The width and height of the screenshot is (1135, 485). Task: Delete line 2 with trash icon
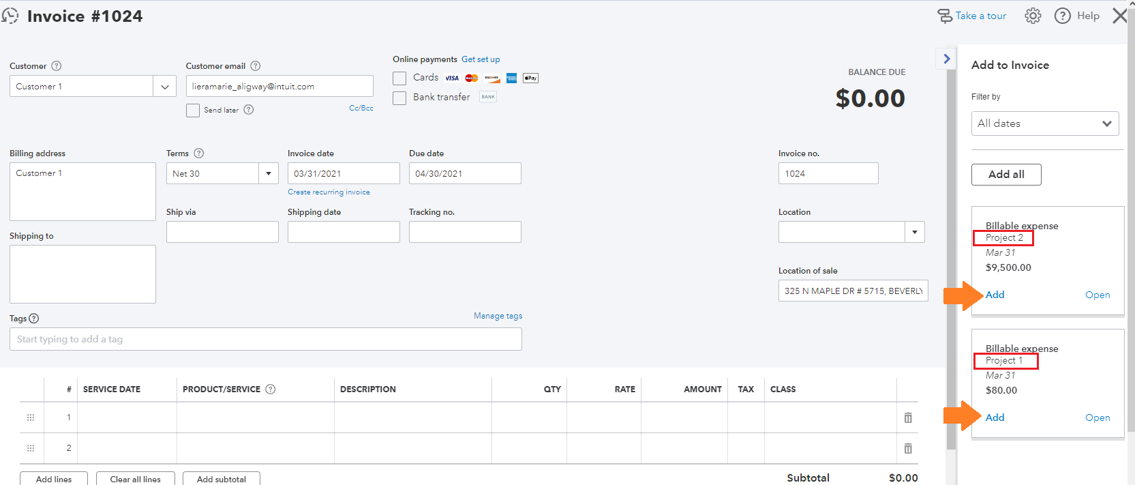908,448
